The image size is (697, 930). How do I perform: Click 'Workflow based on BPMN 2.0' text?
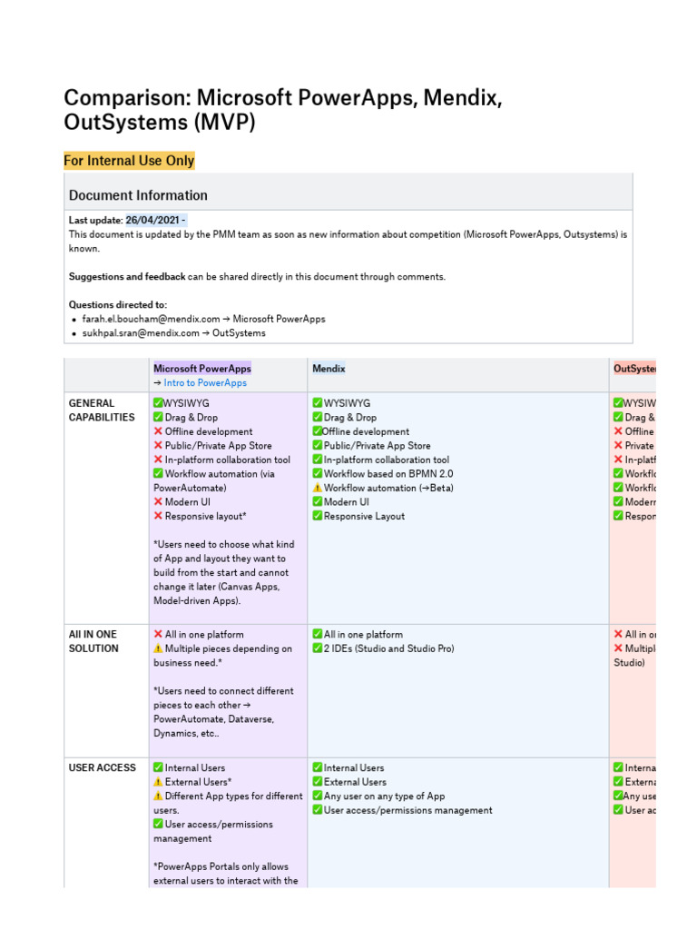click(388, 474)
